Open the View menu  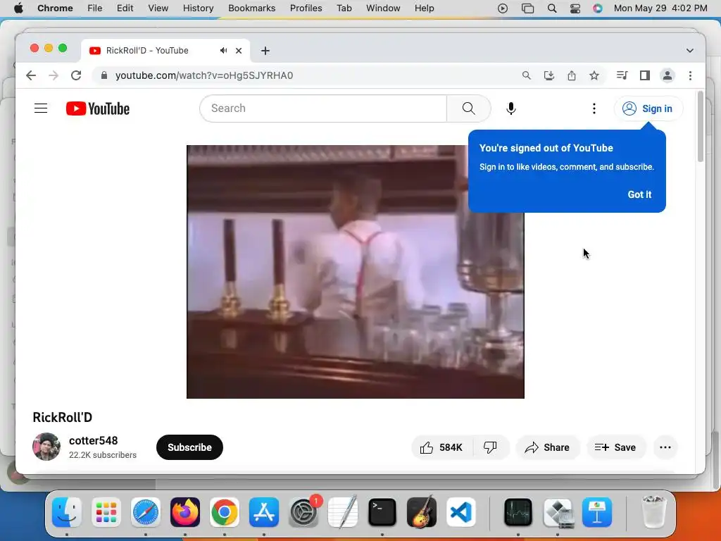point(158,8)
